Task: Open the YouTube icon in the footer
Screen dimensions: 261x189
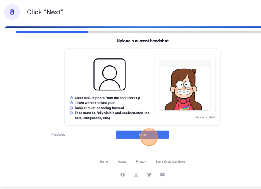Action: click(162, 175)
